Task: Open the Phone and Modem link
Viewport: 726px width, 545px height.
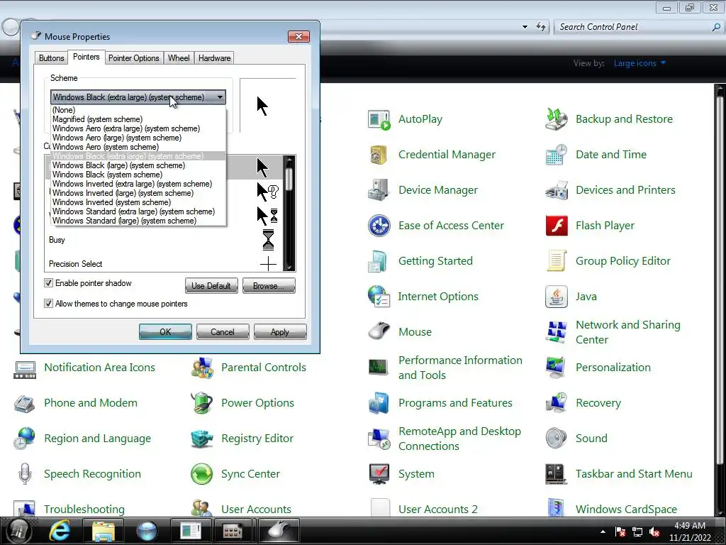Action: click(91, 403)
